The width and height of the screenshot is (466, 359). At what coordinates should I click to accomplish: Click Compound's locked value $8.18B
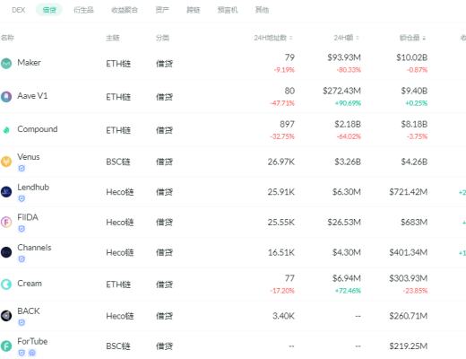(x=414, y=124)
